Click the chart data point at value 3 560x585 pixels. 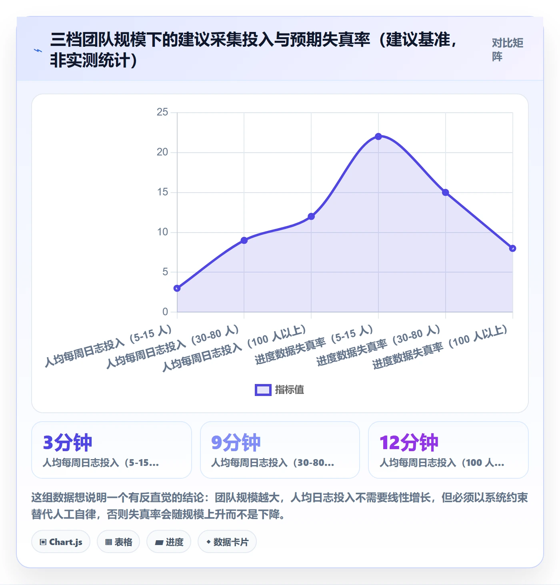(177, 288)
